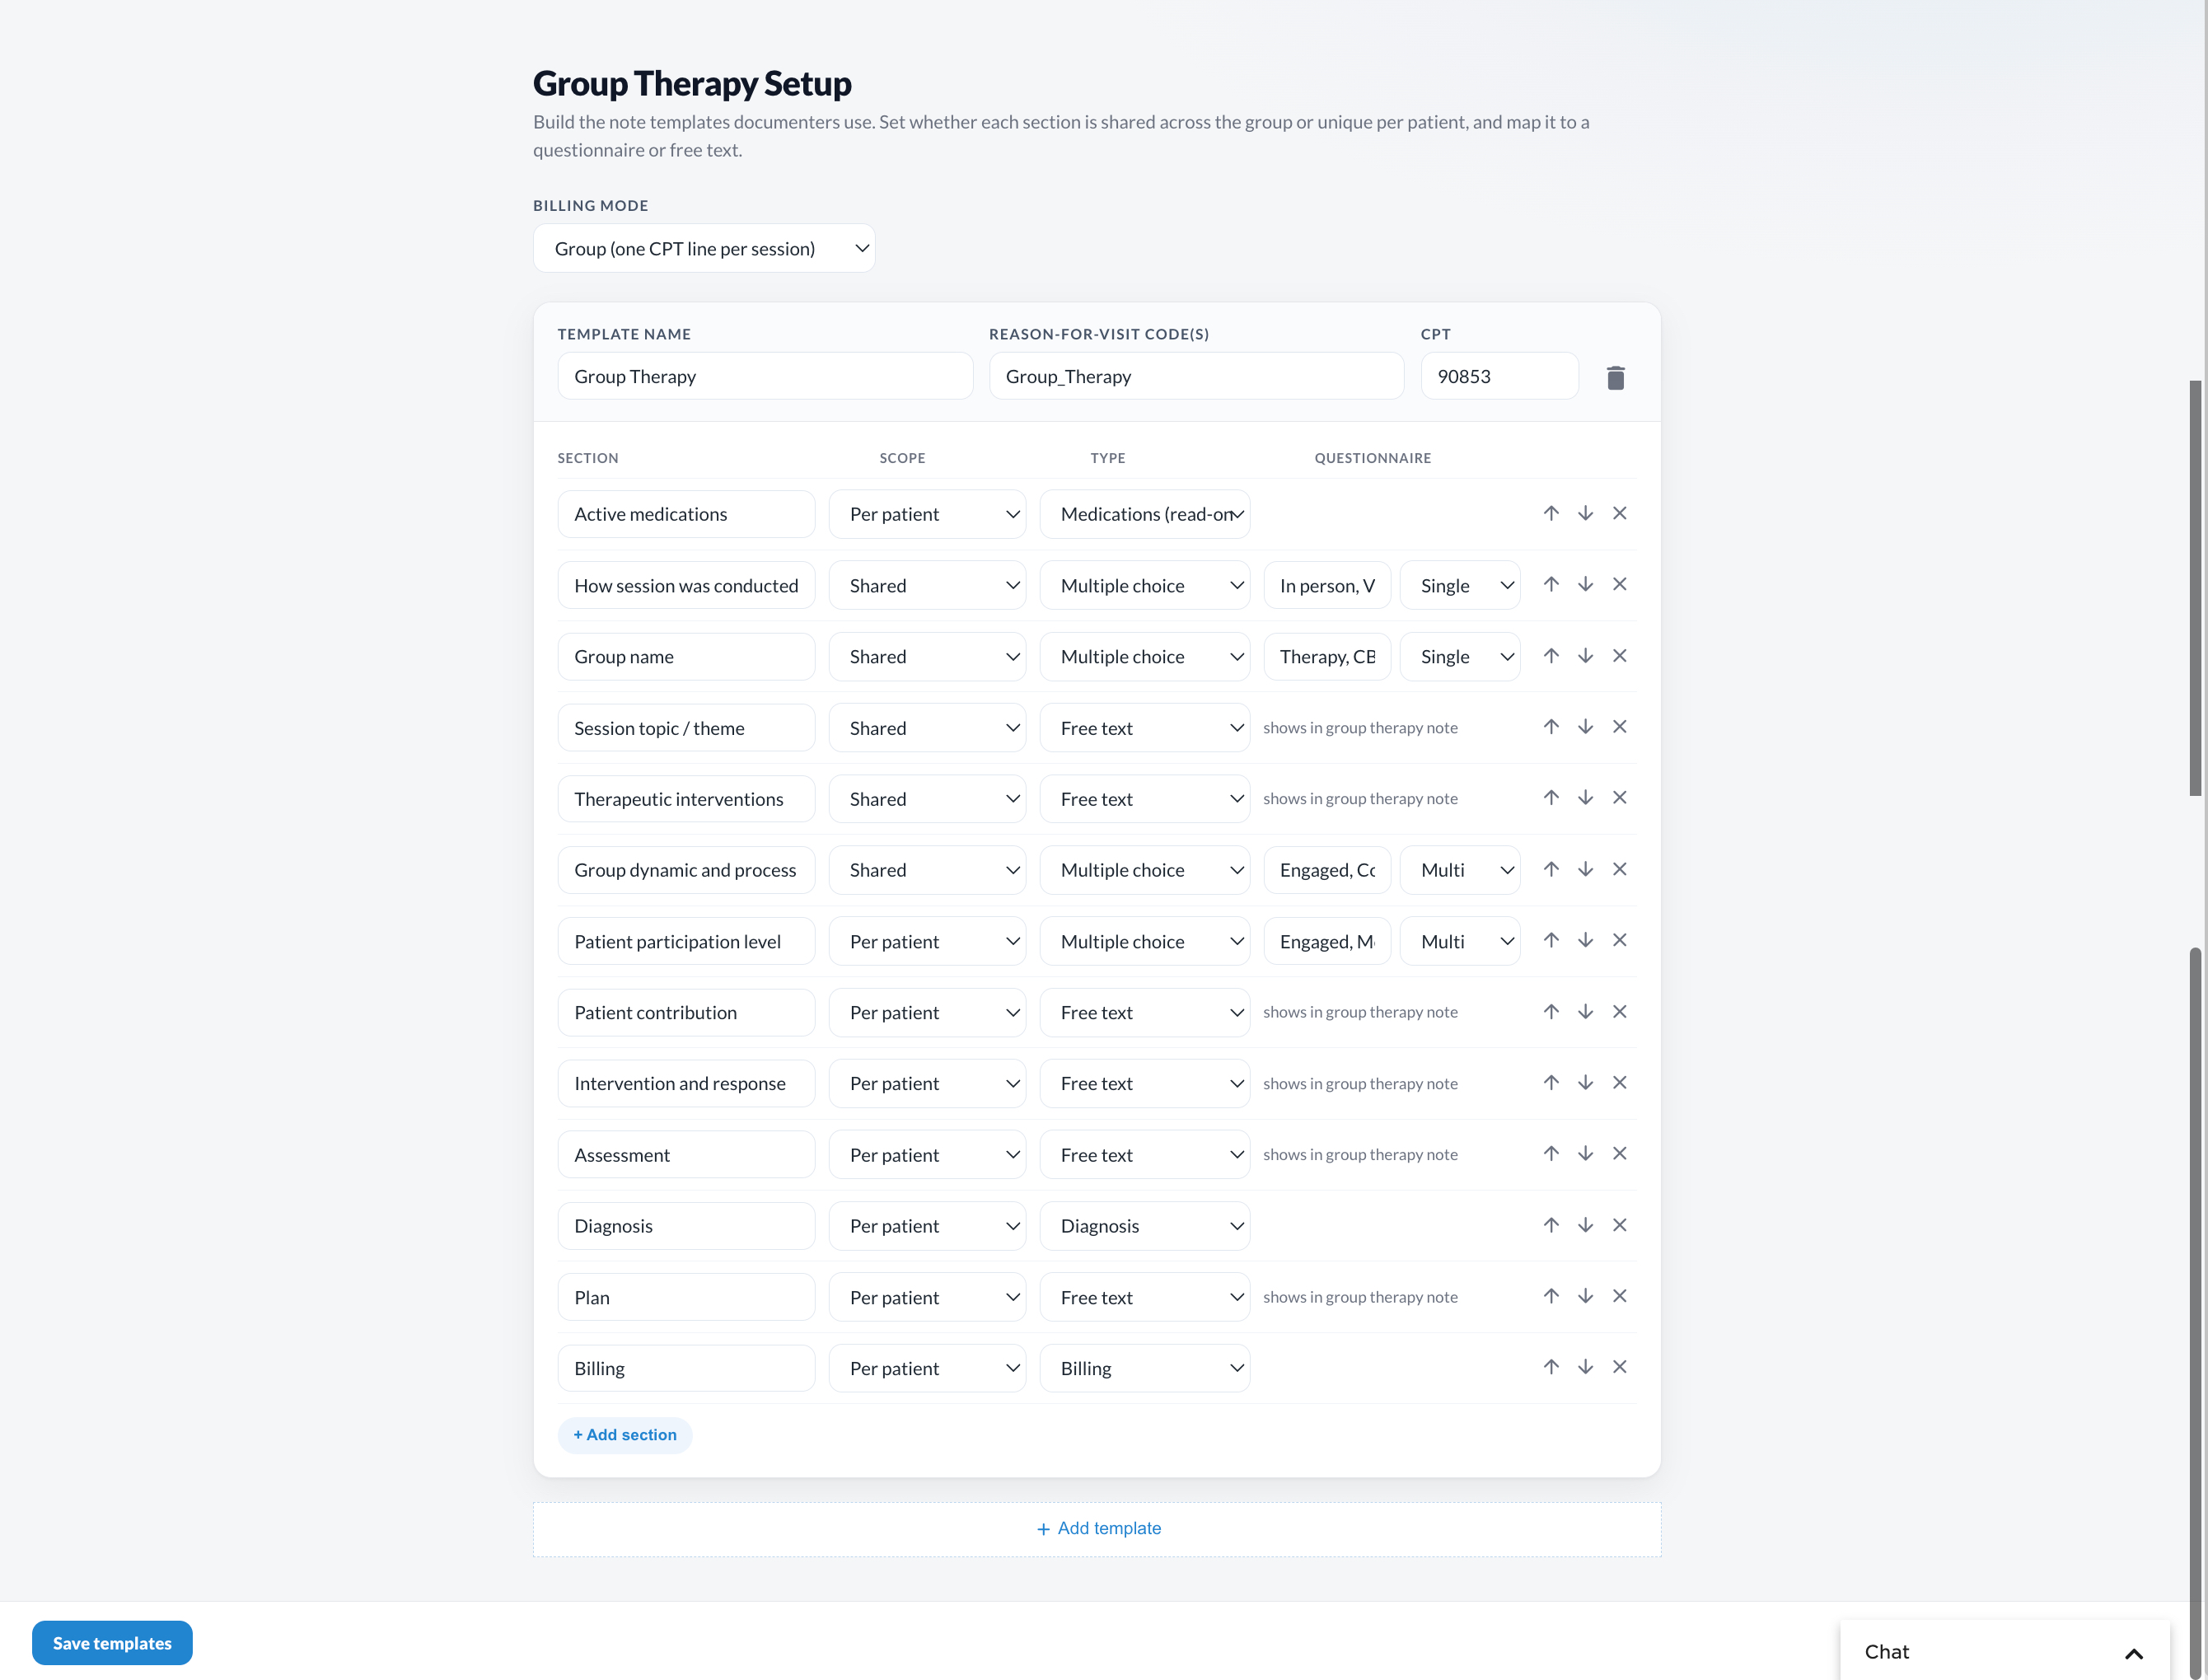Move Billing section down
Viewport: 2208px width, 1680px height.
pos(1585,1368)
